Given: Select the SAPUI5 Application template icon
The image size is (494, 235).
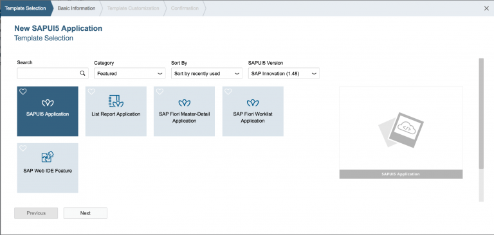Looking at the screenshot, I should pyautogui.click(x=48, y=103).
